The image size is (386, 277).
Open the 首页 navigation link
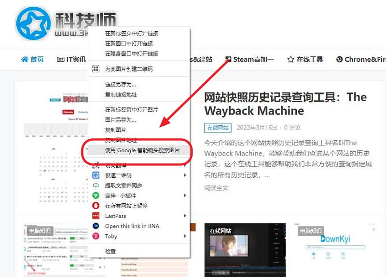[x=32, y=59]
